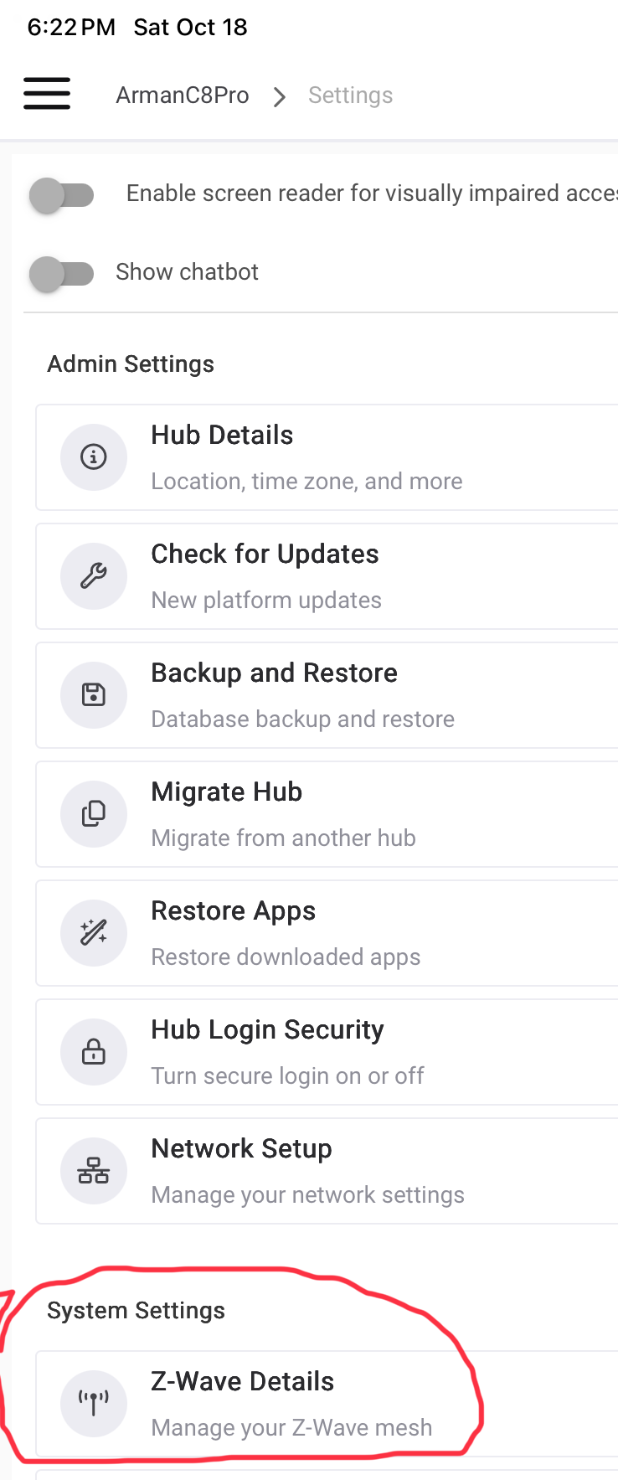Viewport: 618px width, 1480px height.
Task: Click the Hub Details info icon
Action: tap(94, 457)
